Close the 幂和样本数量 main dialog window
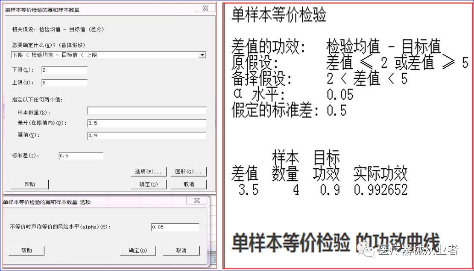474x271 pixels. click(205, 9)
